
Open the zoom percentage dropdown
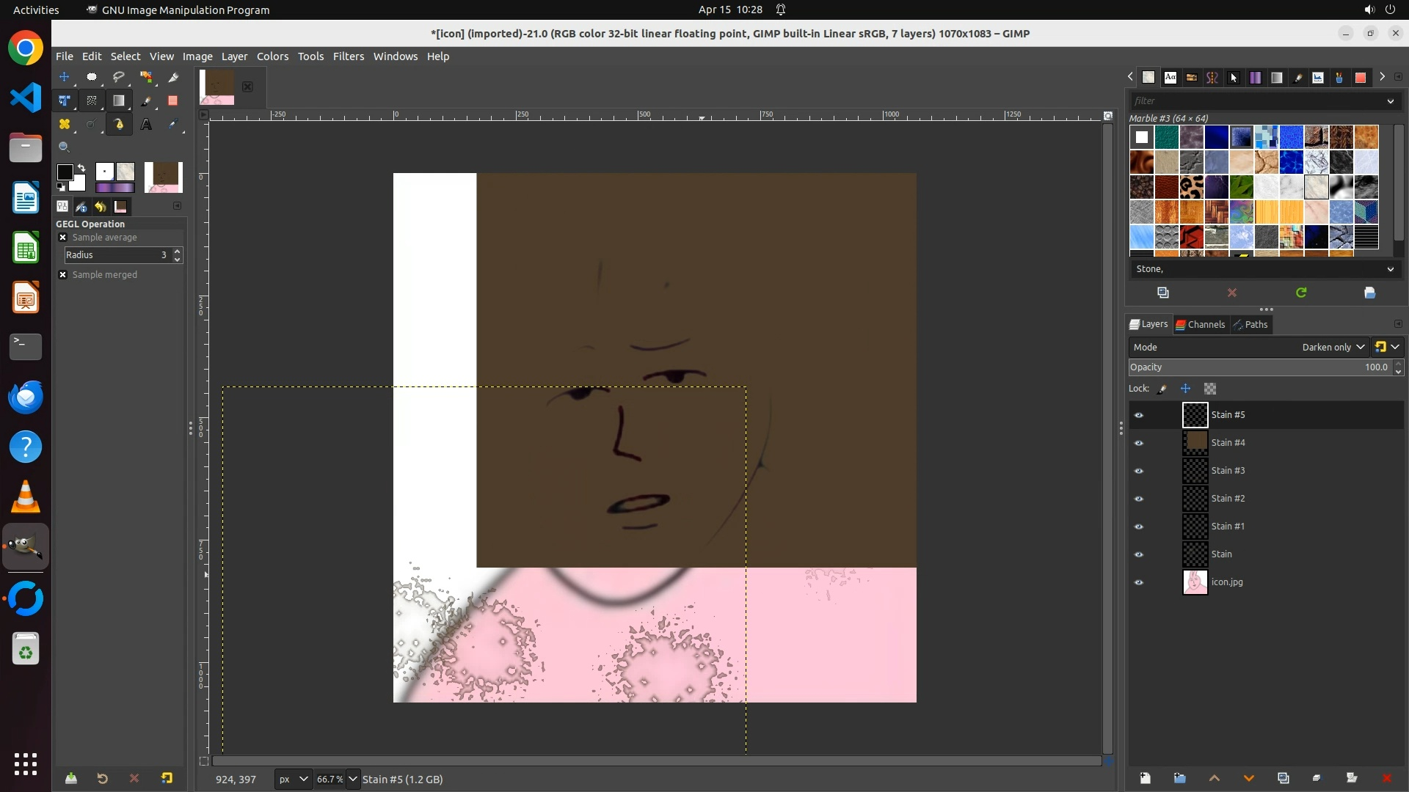(x=353, y=779)
